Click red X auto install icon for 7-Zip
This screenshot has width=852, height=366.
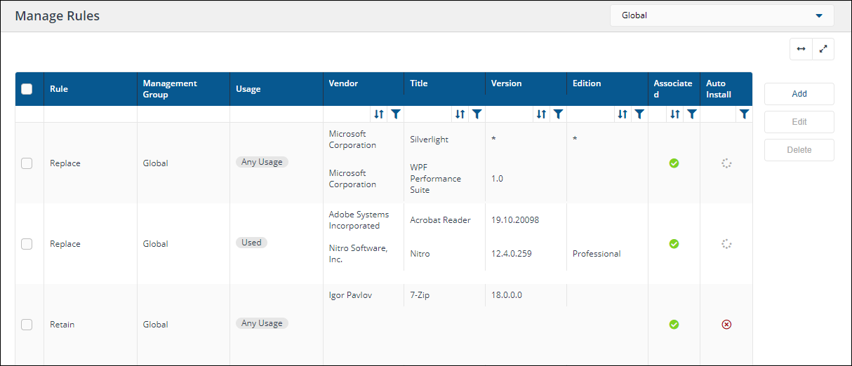pyautogui.click(x=726, y=325)
